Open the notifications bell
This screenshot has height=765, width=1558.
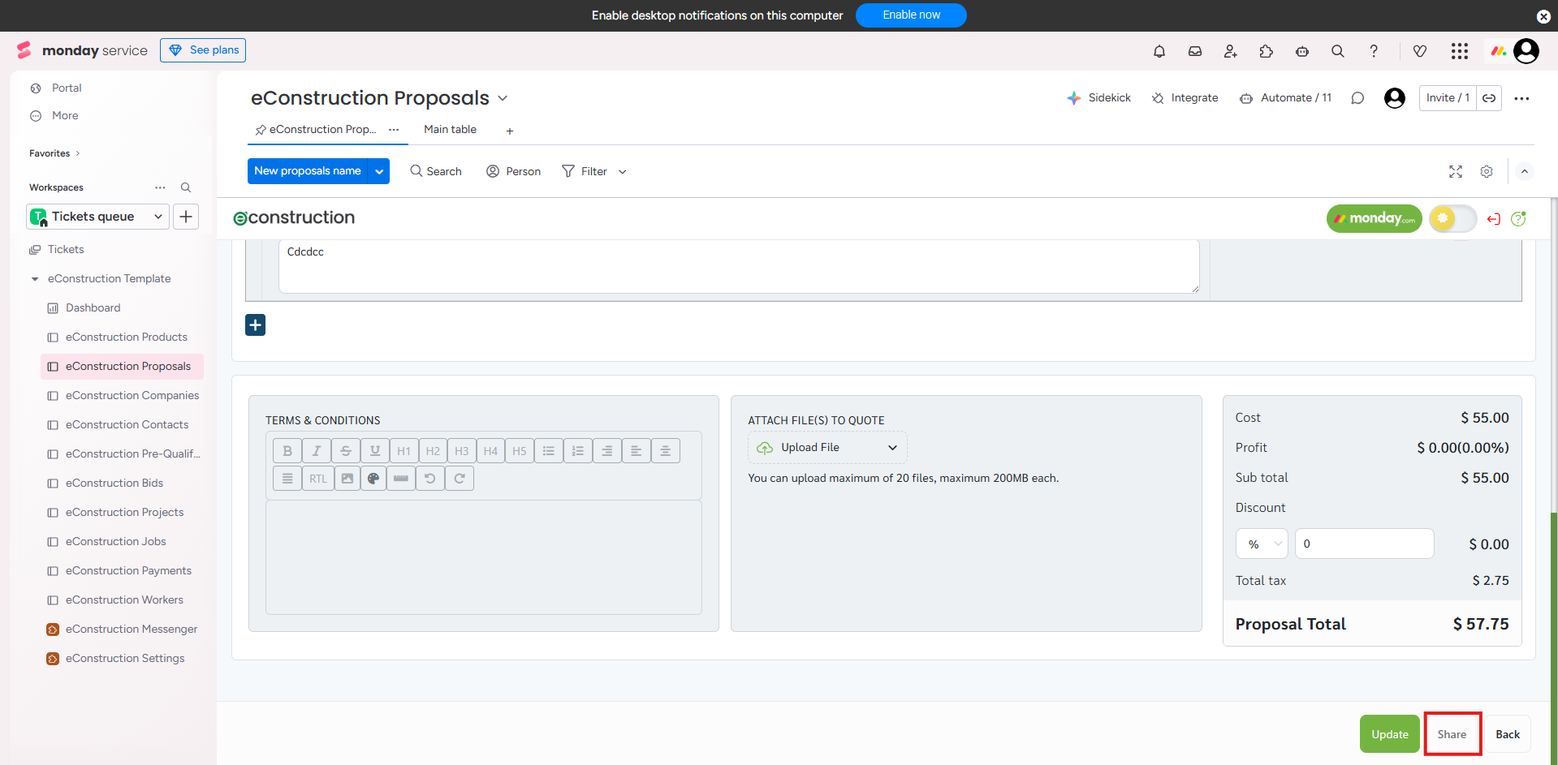pyautogui.click(x=1159, y=51)
